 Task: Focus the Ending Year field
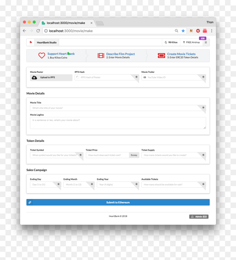click(118, 184)
